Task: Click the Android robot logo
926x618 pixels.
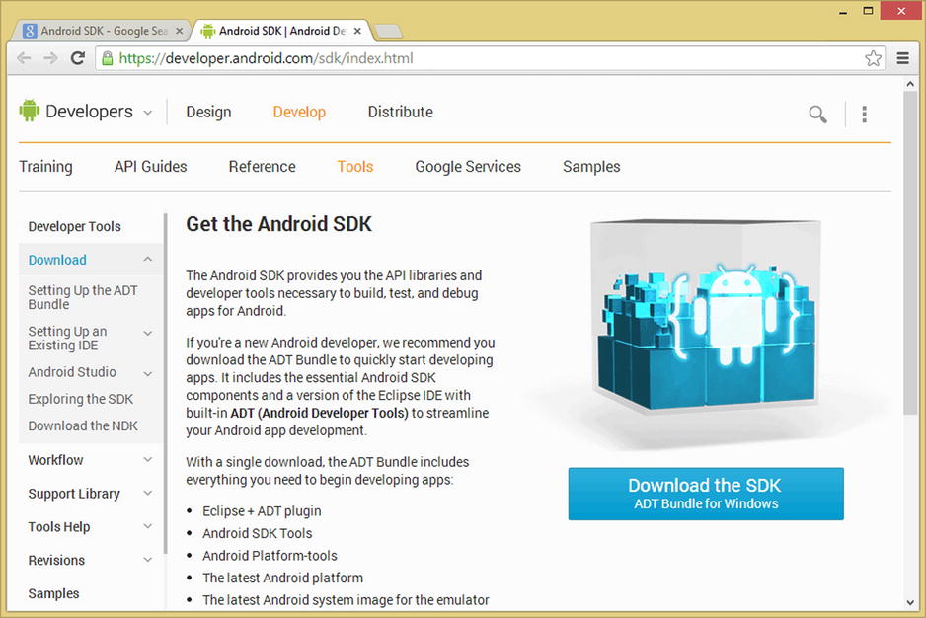Action: click(x=29, y=111)
